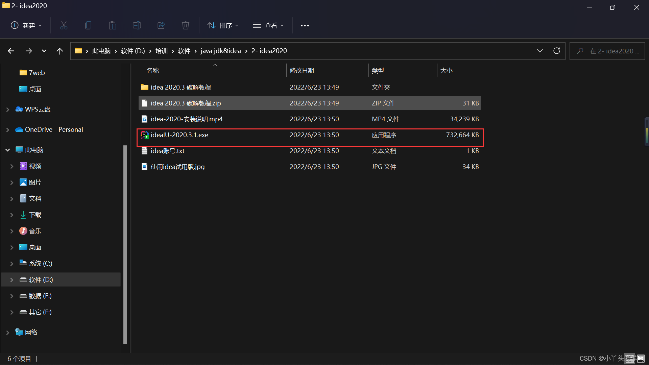Switch to thumbnail view icon in status bar
649x365 pixels.
coord(641,359)
